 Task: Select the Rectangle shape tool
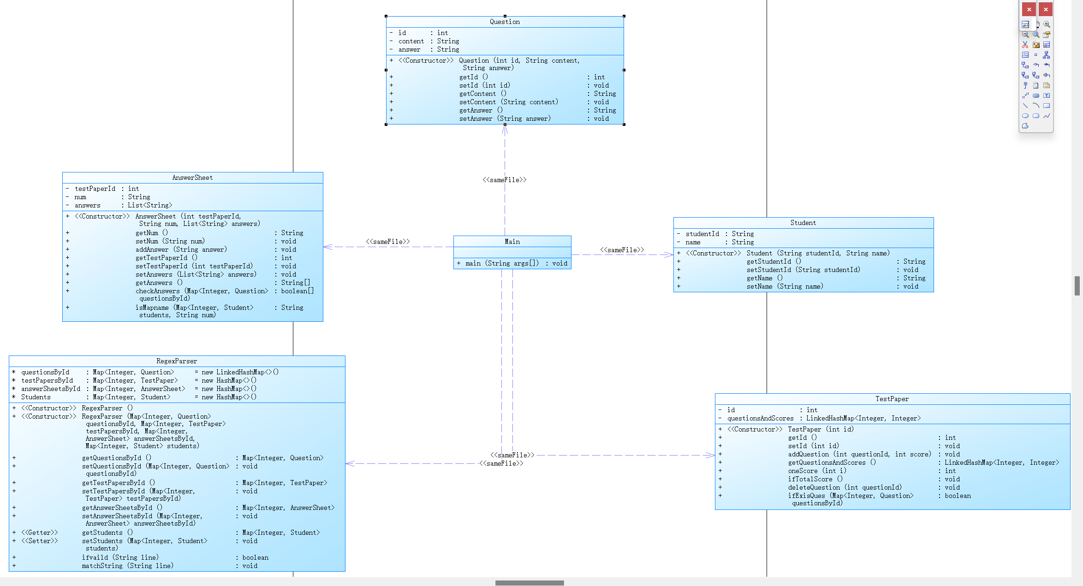click(x=1047, y=106)
